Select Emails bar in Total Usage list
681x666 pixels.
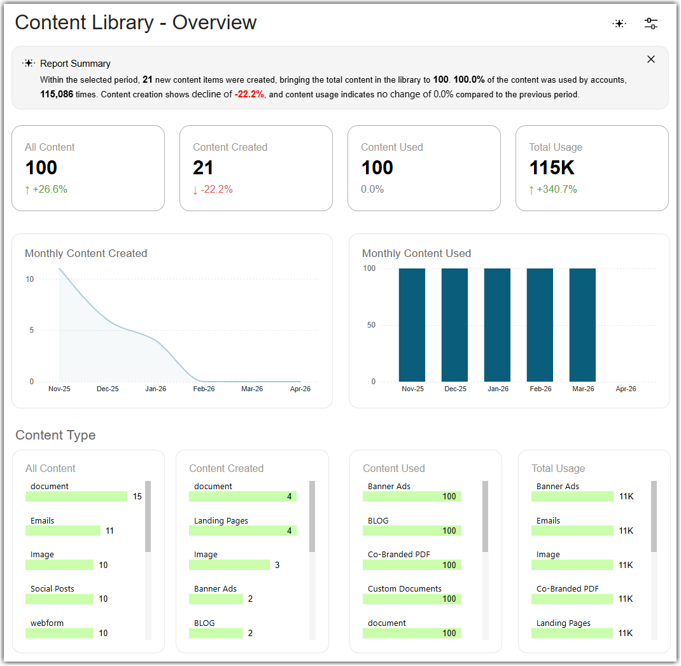pos(572,531)
